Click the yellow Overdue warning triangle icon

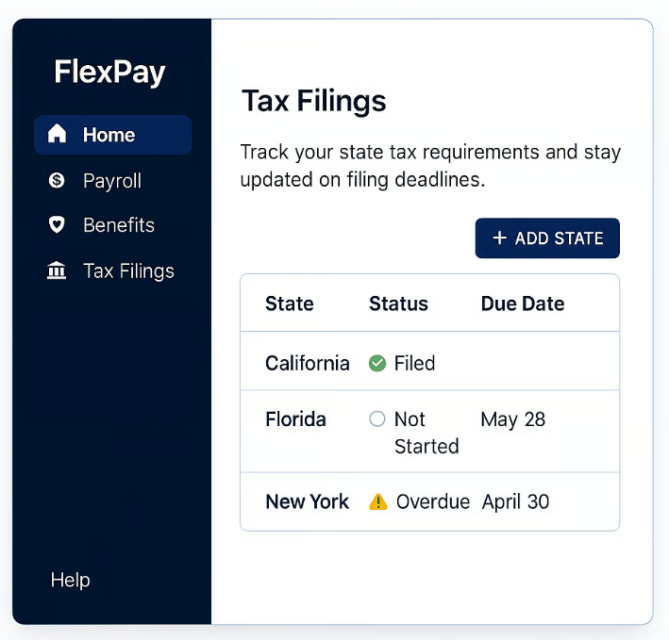coord(378,501)
